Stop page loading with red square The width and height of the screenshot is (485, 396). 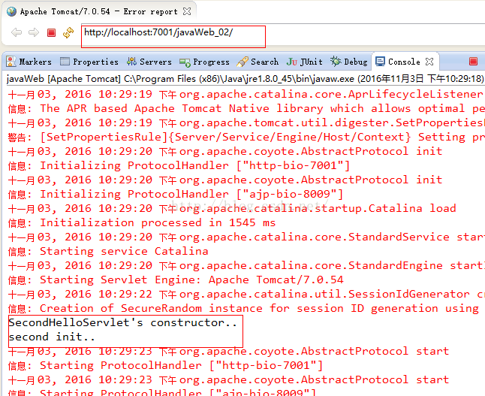coord(51,32)
